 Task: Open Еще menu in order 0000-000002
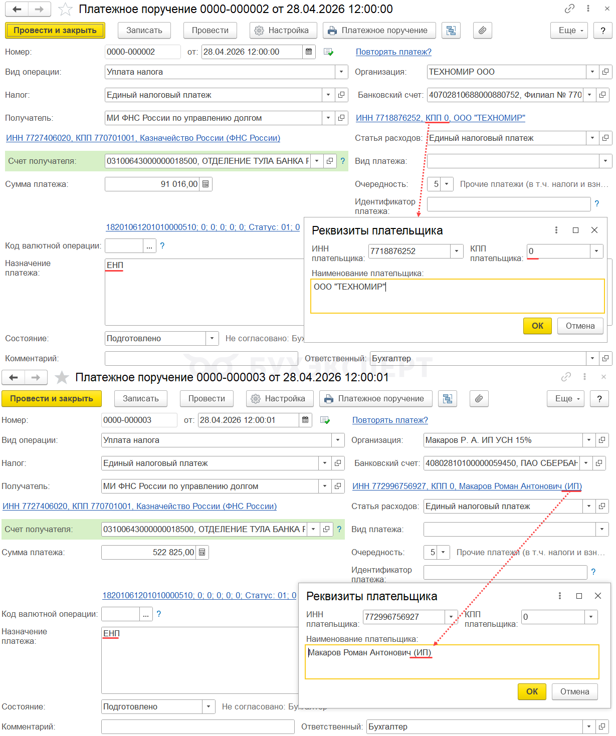[569, 31]
